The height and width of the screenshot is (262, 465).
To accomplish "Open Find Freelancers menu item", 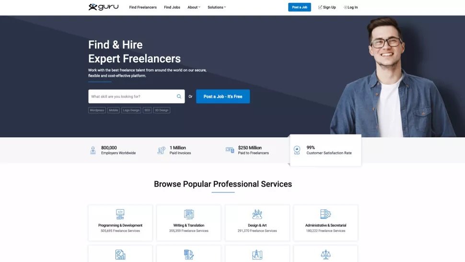I will (x=143, y=7).
